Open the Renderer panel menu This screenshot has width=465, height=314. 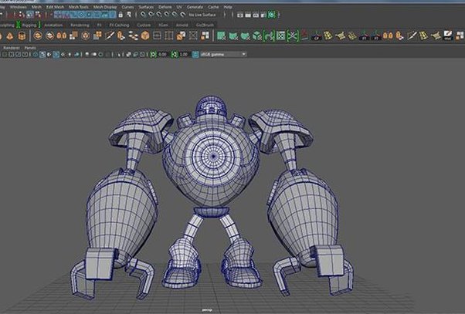(12, 47)
